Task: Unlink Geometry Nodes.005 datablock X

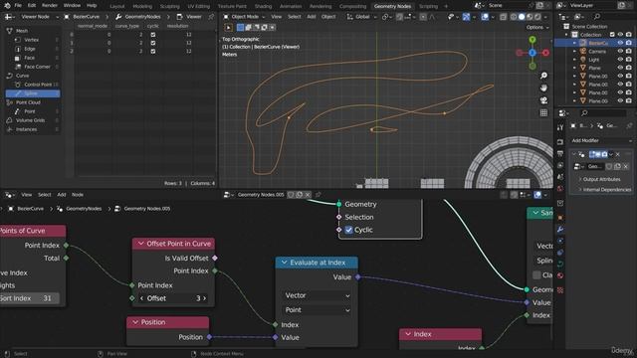Action: tap(308, 195)
